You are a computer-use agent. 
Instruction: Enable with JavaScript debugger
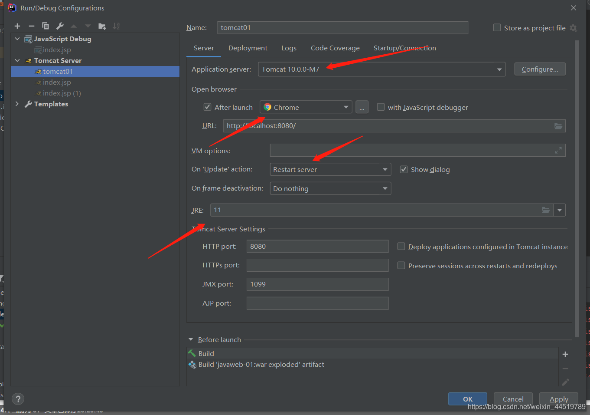tap(381, 107)
